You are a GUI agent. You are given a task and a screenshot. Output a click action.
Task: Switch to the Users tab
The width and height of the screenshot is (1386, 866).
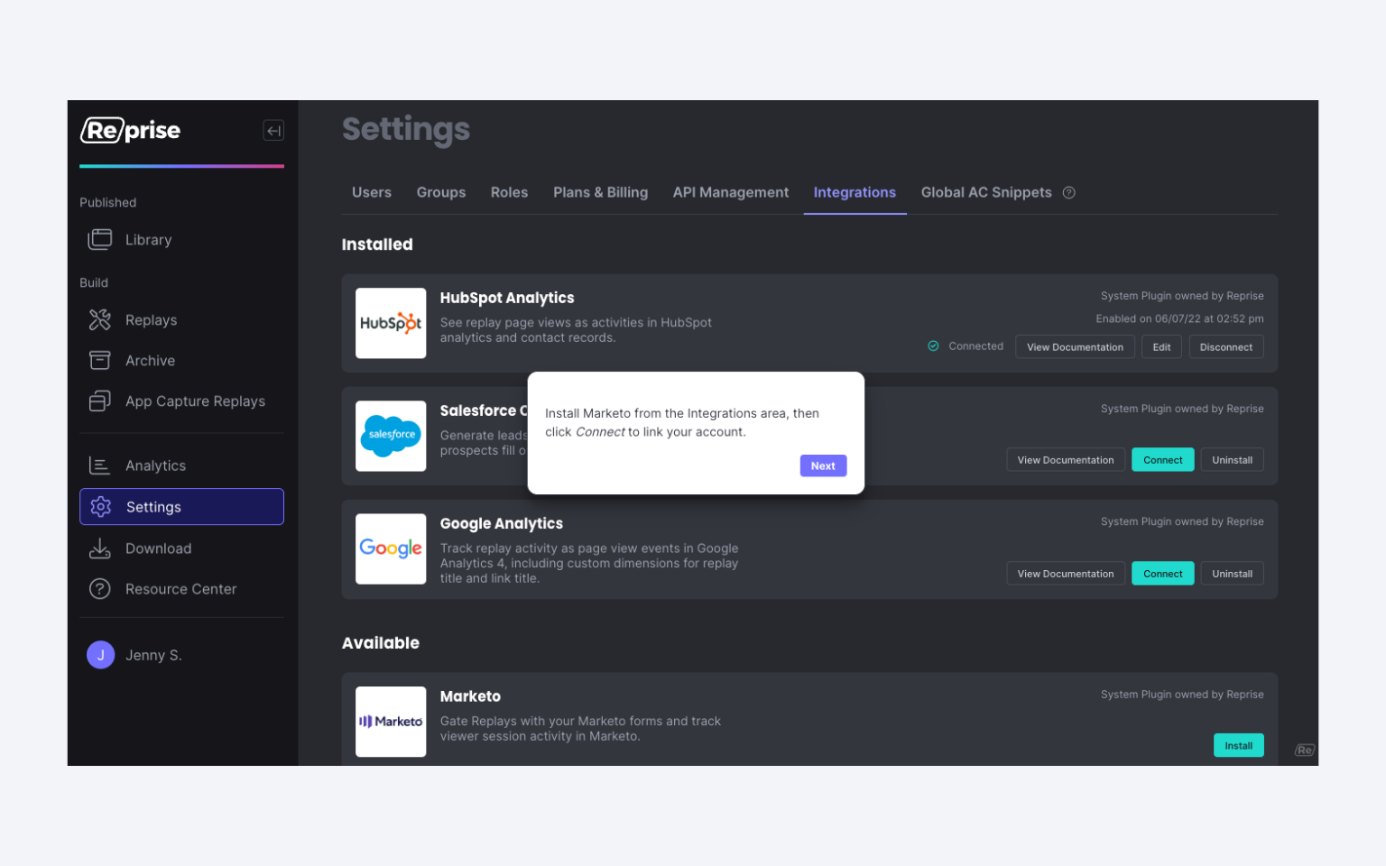pyautogui.click(x=371, y=193)
